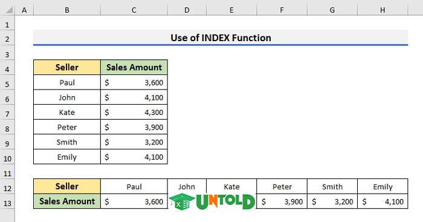
Task: Select column C header
Action: [134, 10]
